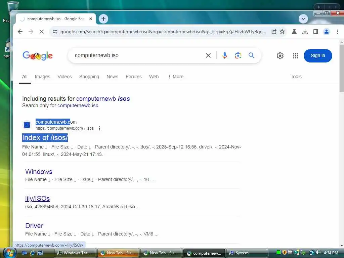
Task: Stop loading the page
Action: coord(41,32)
